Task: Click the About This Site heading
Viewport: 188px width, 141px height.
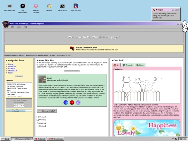Action: pos(45,61)
